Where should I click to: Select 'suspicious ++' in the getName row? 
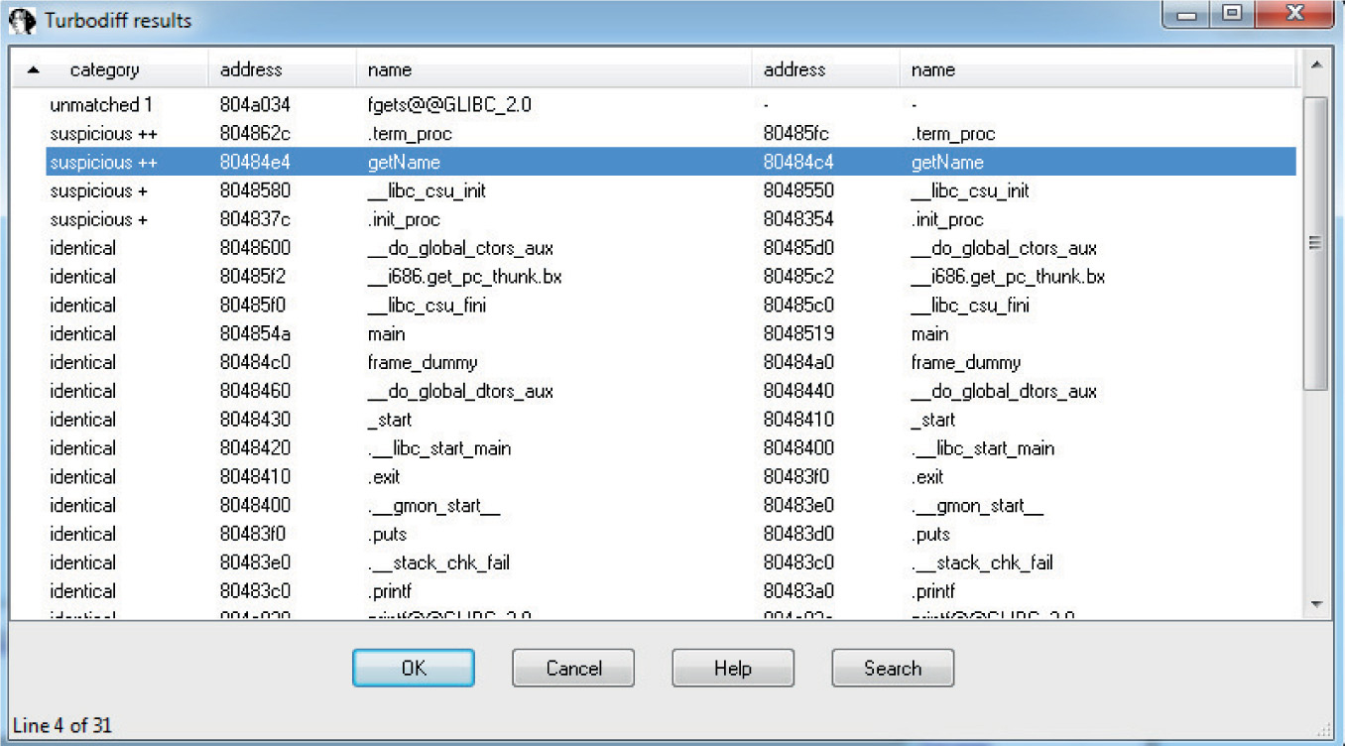pyautogui.click(x=104, y=162)
